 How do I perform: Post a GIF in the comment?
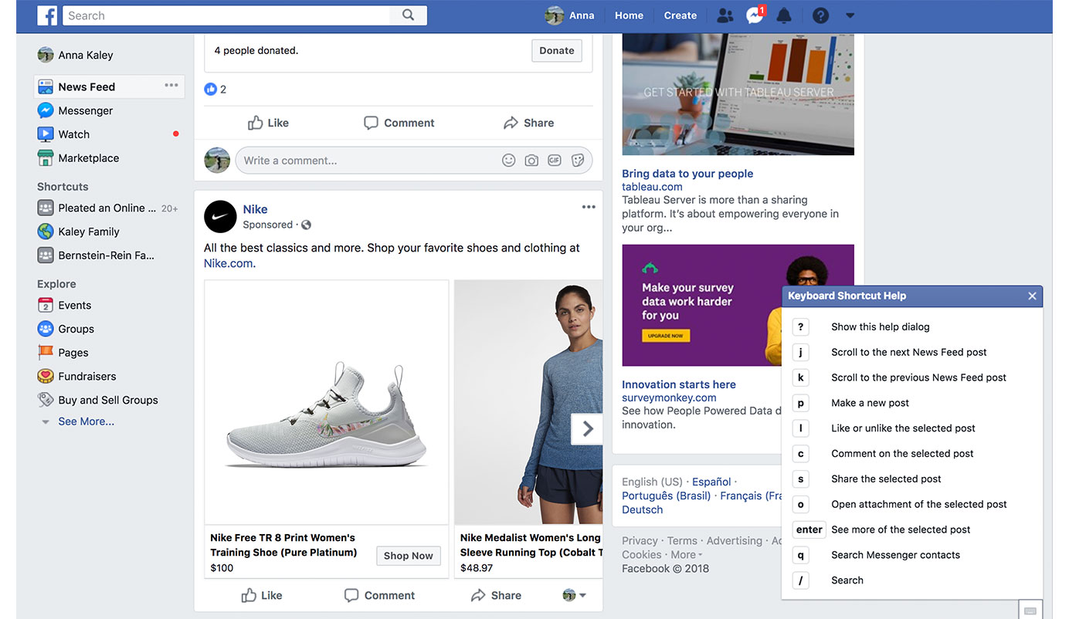[554, 161]
